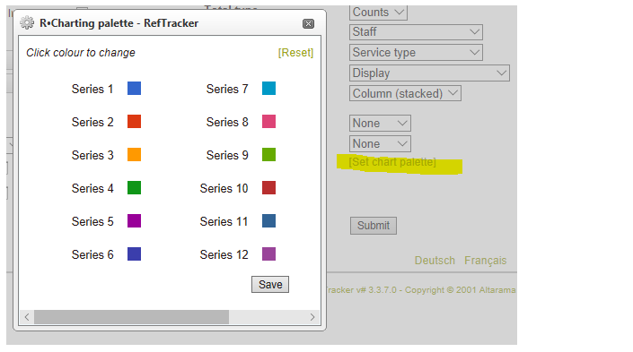Click the gear icon in dialog title
The width and height of the screenshot is (633, 352).
coord(27,23)
